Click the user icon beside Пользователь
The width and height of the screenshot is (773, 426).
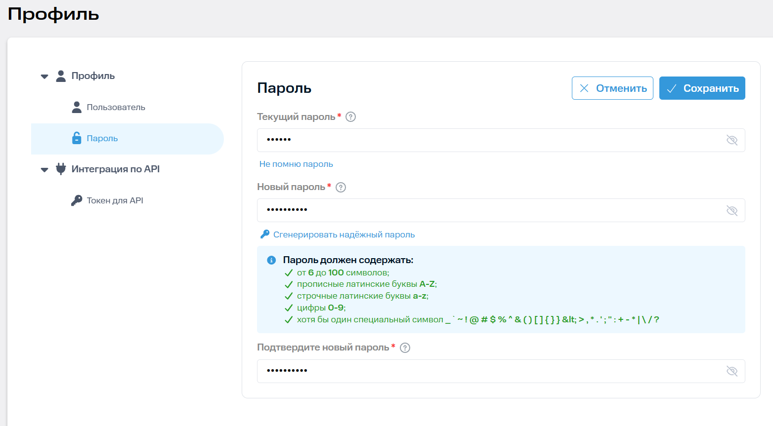pos(77,107)
